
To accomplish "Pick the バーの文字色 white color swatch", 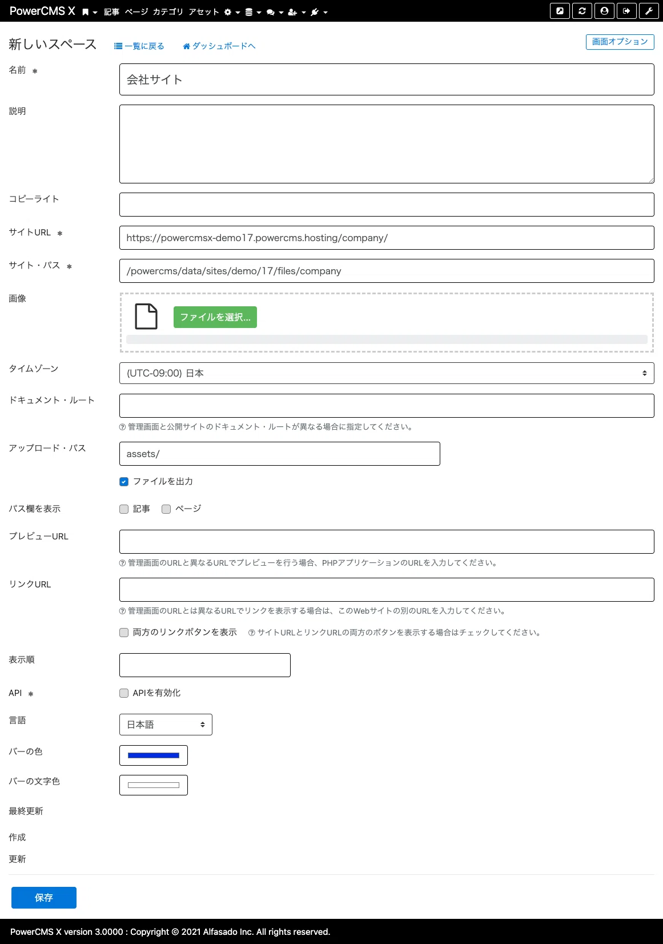I will pyautogui.click(x=154, y=785).
